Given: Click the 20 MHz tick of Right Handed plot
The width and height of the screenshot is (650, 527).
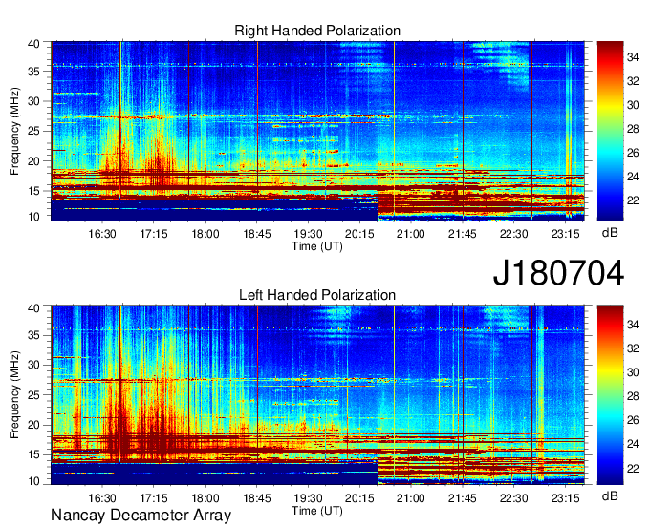Looking at the screenshot, I should [x=34, y=161].
